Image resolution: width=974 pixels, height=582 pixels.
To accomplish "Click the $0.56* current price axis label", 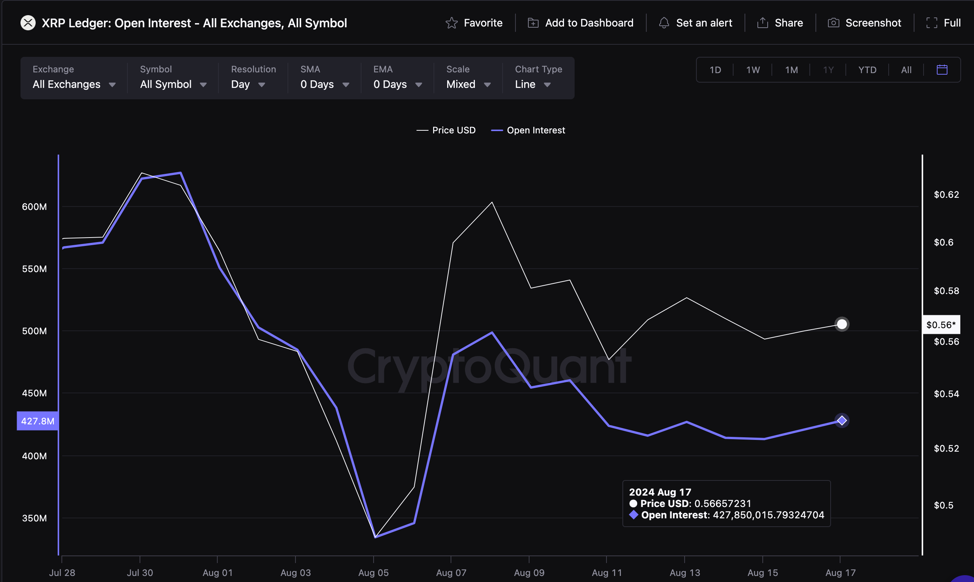I will click(941, 325).
